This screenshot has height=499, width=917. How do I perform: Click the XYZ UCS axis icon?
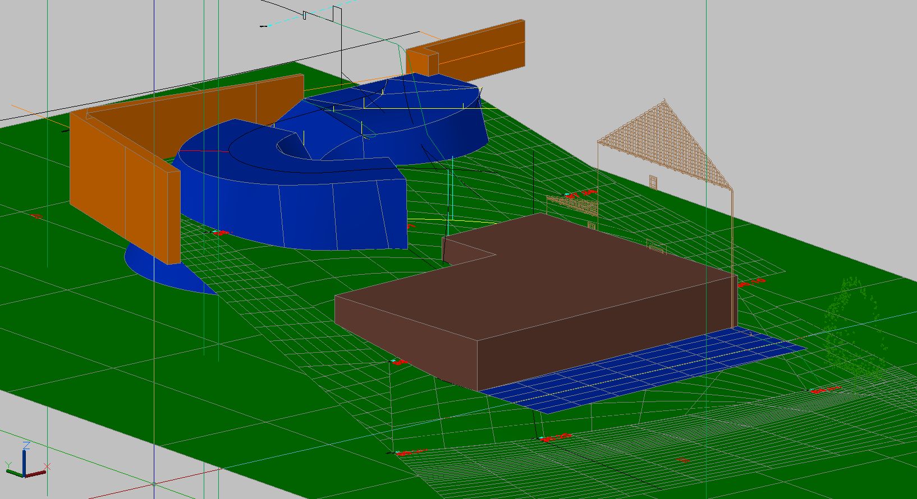[26, 460]
